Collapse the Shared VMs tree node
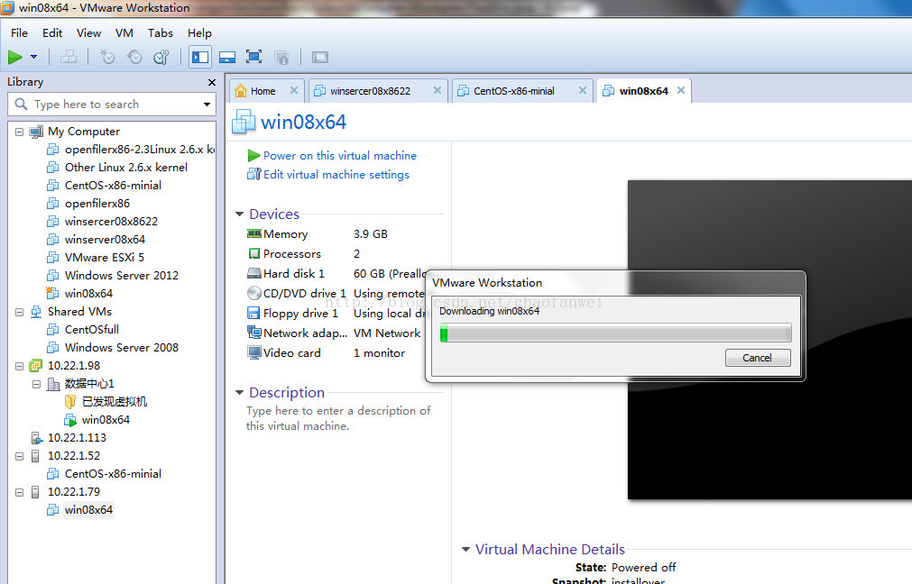The image size is (912, 584). [19, 312]
